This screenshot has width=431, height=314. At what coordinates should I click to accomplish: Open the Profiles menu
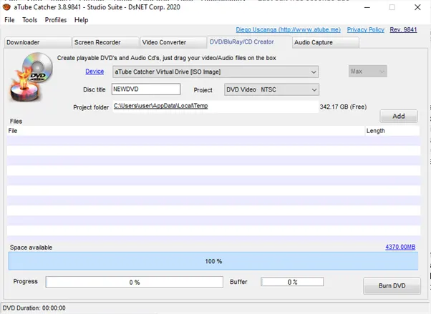56,20
